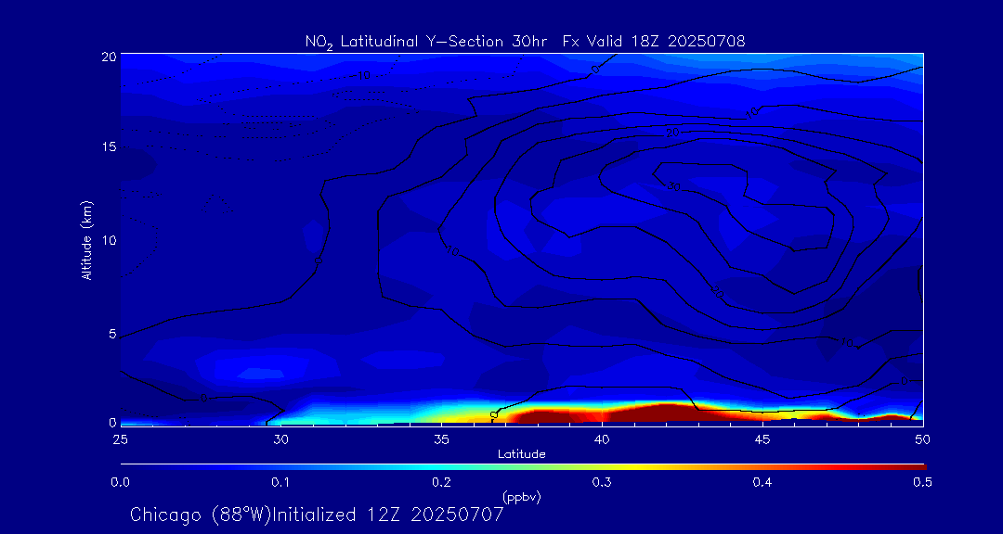Click altitude tick label '15'
Viewport: 1003px width, 534px height.
coord(110,146)
